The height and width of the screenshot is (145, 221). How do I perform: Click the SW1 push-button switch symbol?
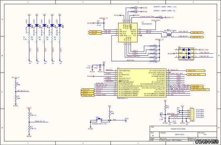click(99, 120)
